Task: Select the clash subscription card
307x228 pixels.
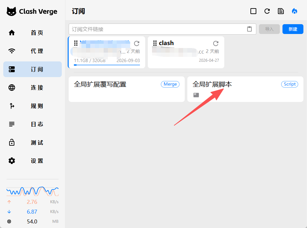Action: pos(186,52)
